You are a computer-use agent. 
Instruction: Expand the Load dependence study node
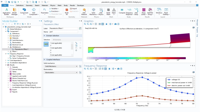[6, 60]
